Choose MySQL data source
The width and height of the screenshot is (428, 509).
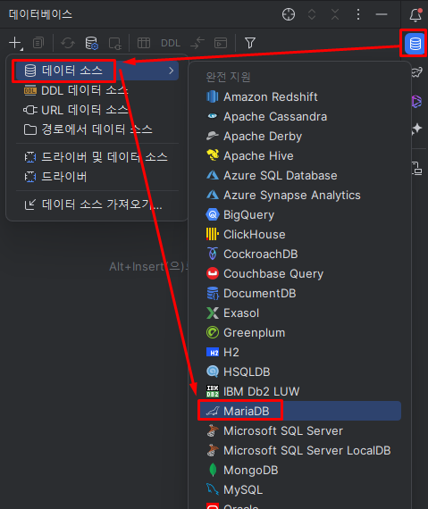[299, 489]
